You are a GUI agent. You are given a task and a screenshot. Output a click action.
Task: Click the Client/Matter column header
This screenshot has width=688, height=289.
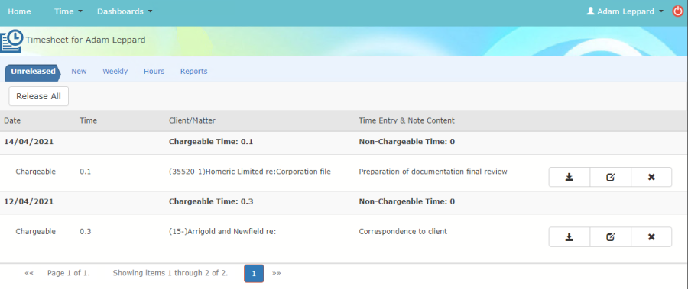192,120
